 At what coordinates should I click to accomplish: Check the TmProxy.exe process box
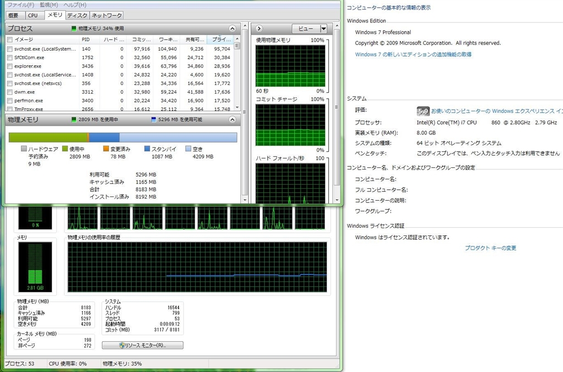pyautogui.click(x=10, y=109)
